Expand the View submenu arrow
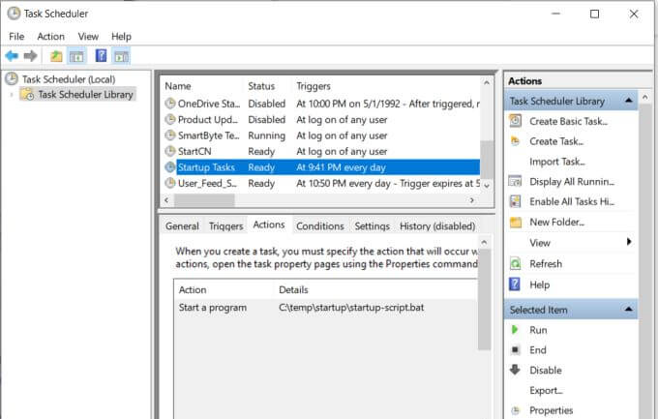The height and width of the screenshot is (419, 658). coord(629,241)
